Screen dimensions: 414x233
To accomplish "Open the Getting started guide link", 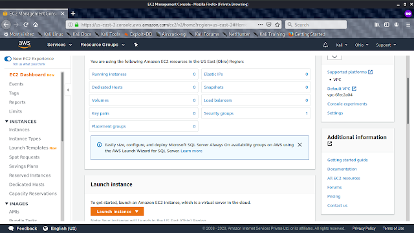I will 347,160.
